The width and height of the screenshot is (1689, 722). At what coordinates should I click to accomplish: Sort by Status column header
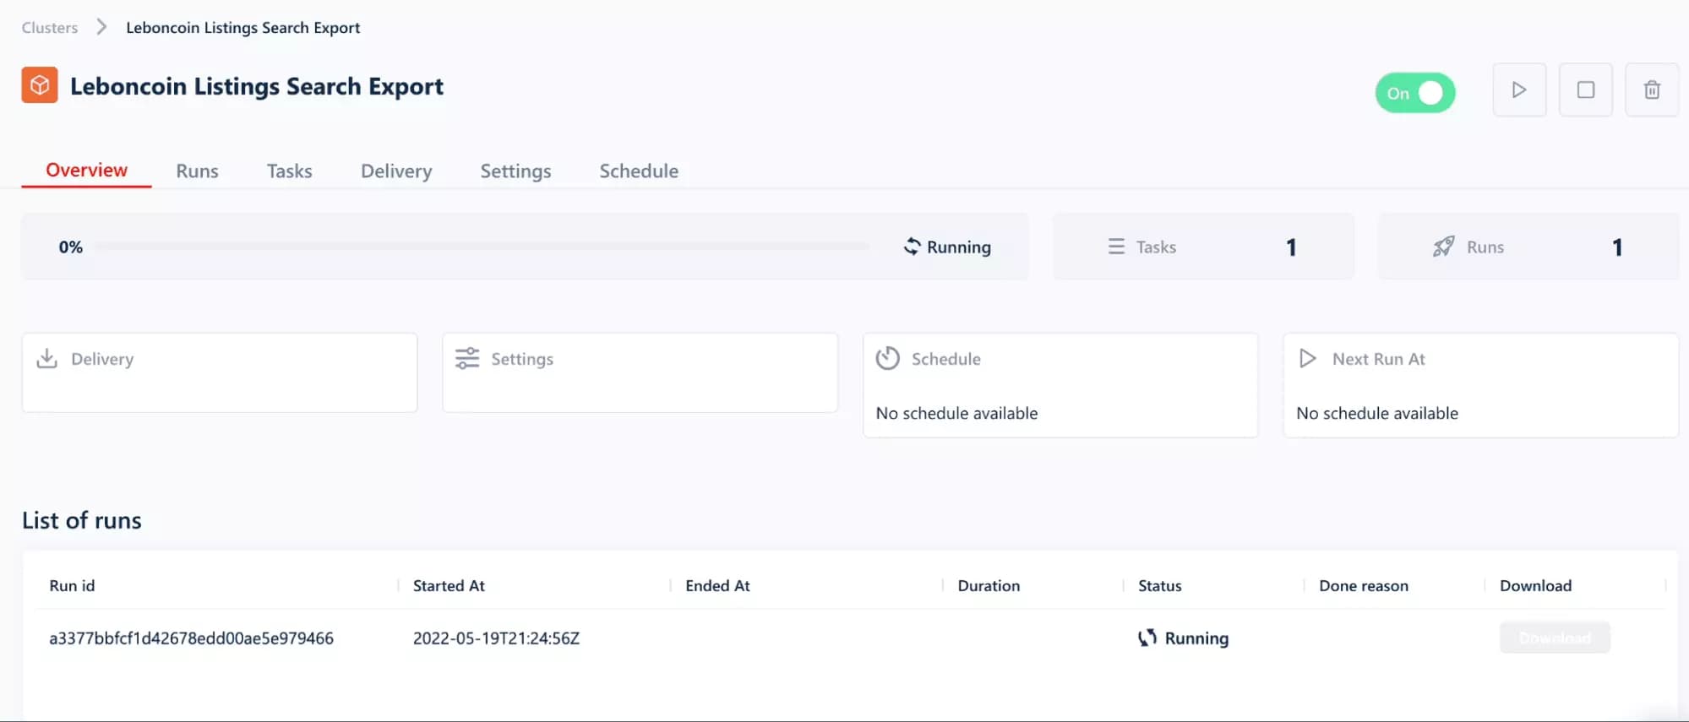coord(1159,586)
